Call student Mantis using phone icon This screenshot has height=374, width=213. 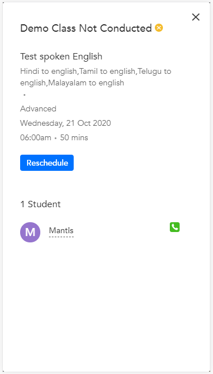(x=174, y=227)
